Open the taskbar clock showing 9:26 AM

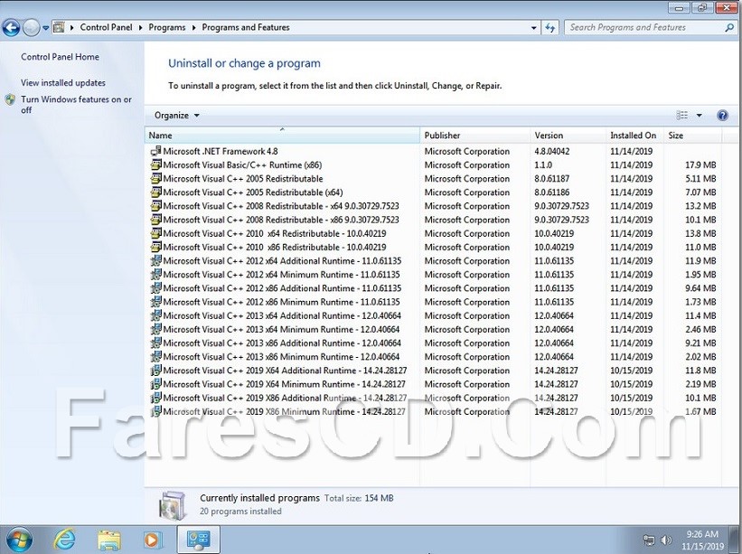[704, 540]
